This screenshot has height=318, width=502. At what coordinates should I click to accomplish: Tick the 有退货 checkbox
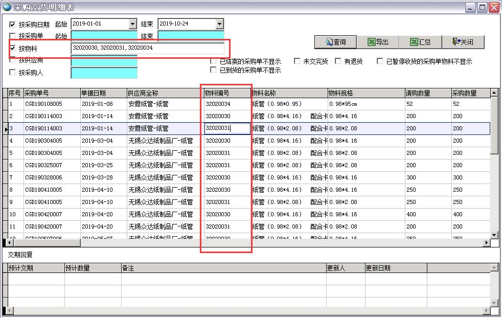pyautogui.click(x=338, y=61)
